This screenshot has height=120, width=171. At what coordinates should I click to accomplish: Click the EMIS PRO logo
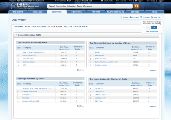pos(25,6)
